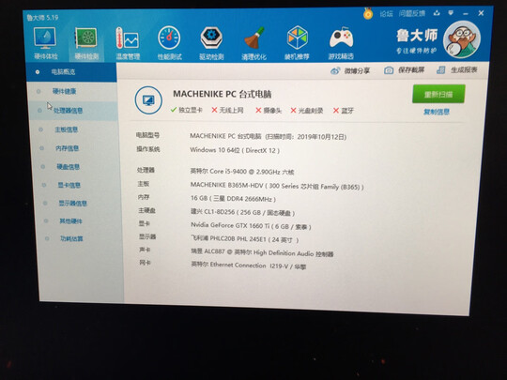The image size is (507, 380).
Task: Minimize the 鲁大师 window
Action: pyautogui.click(x=466, y=13)
